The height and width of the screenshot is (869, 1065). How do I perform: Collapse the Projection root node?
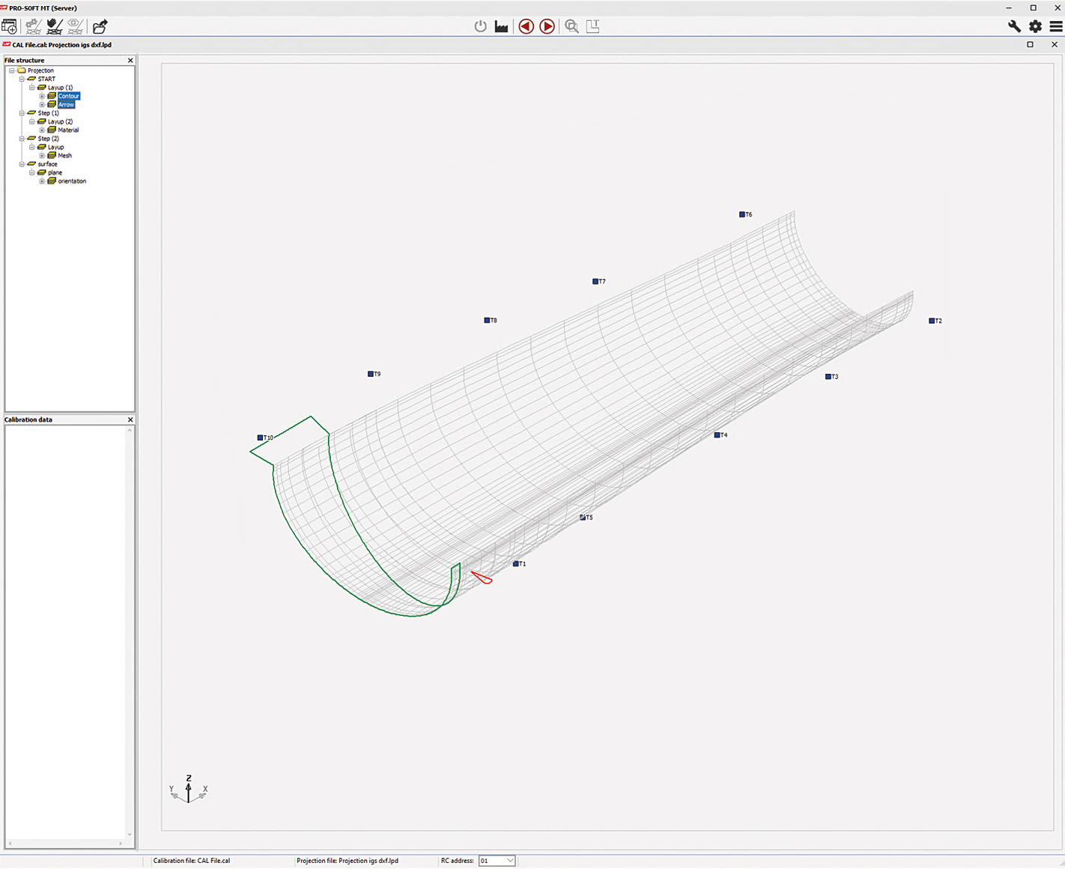[x=12, y=70]
